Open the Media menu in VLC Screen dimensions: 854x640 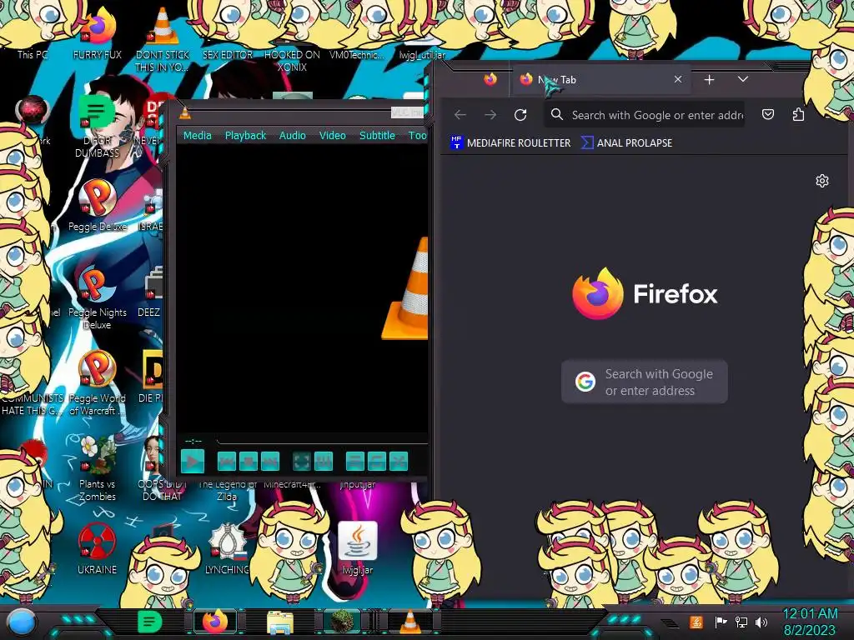pyautogui.click(x=197, y=136)
